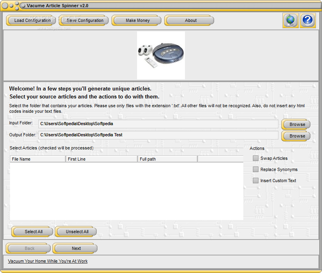
Task: Browse for the Input Folder
Action: point(296,124)
